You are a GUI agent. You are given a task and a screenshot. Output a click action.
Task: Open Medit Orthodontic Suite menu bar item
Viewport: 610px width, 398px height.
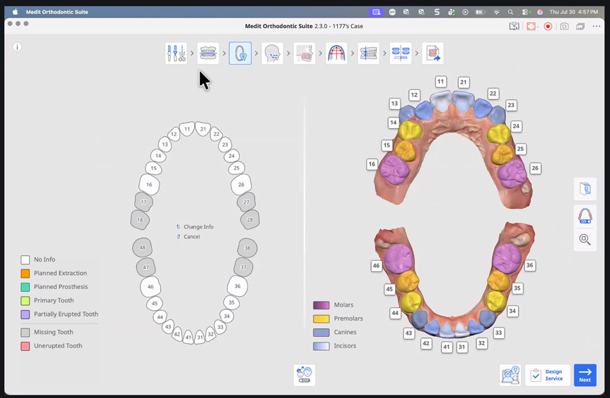pyautogui.click(x=57, y=12)
